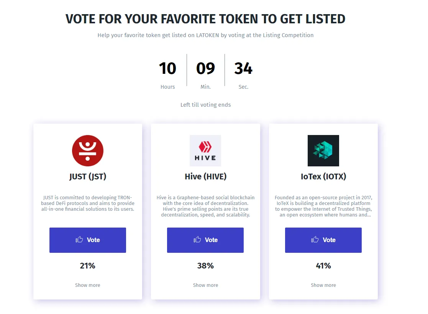Click the IoTeX green cube logo
This screenshot has width=428, height=314.
pyautogui.click(x=323, y=151)
